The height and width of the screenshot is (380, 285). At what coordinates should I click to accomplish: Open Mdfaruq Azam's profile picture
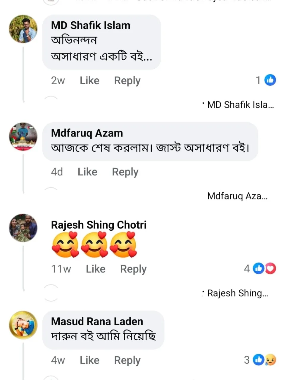click(x=23, y=137)
